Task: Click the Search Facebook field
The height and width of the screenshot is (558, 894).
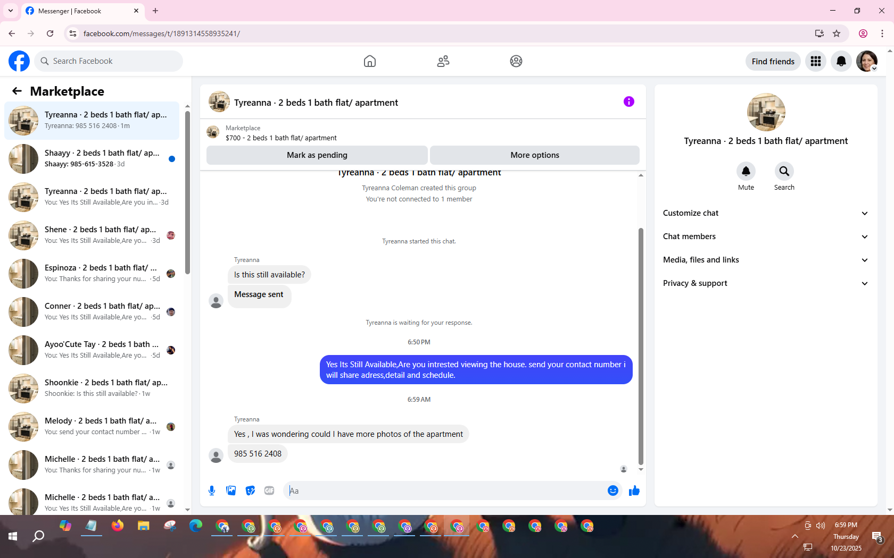Action: (109, 61)
